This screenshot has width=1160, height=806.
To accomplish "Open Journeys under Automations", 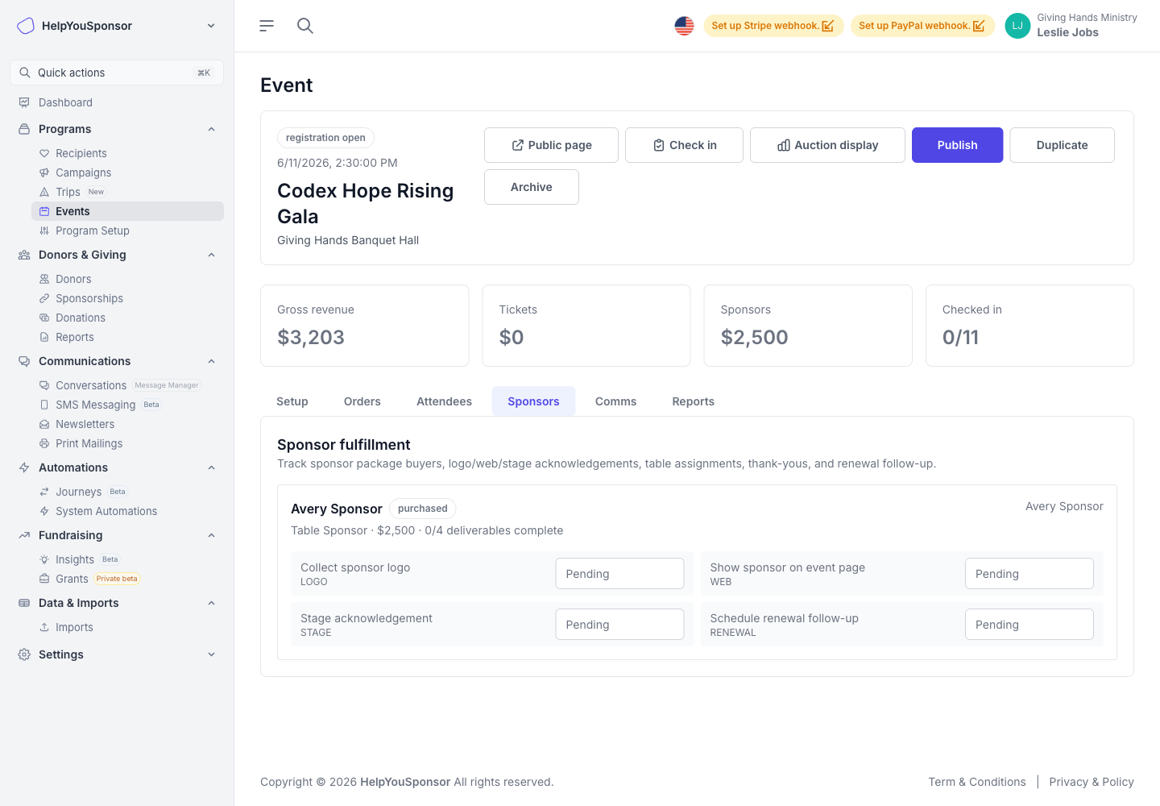I will (x=78, y=492).
